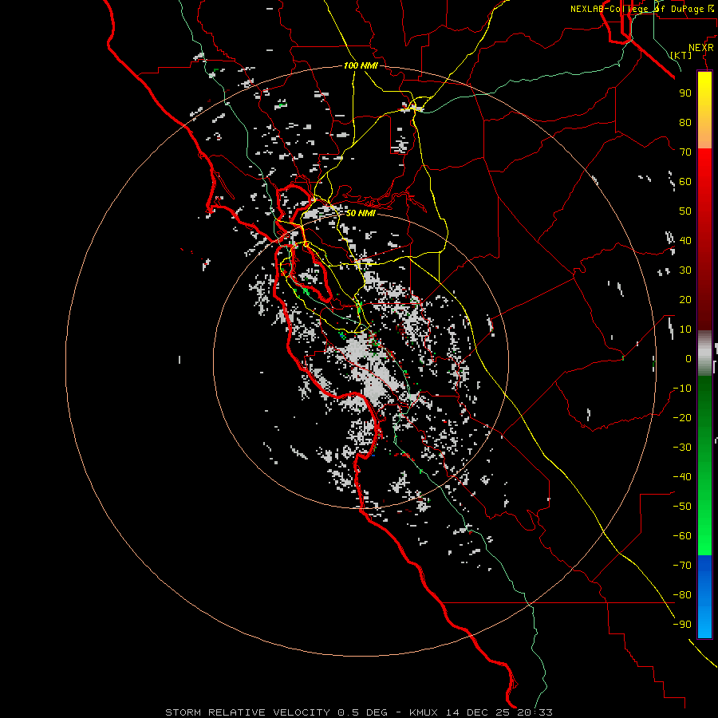Pick the gray zero band of the color scale

tap(704, 353)
